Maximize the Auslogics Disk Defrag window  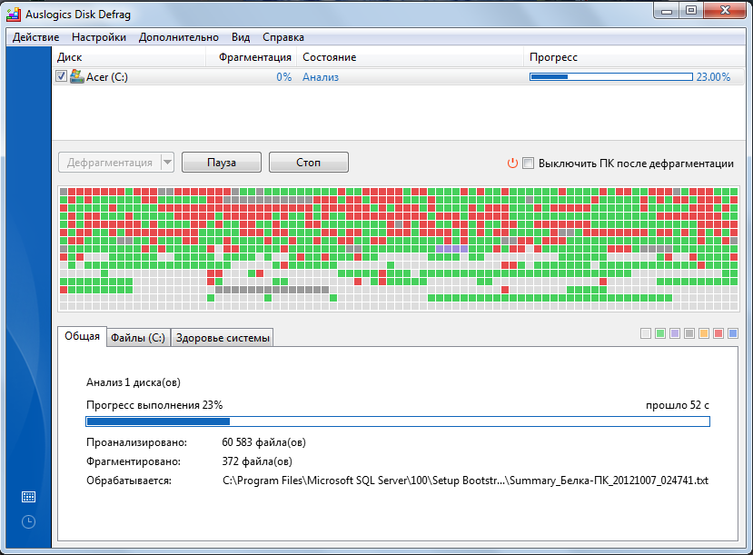pyautogui.click(x=691, y=11)
